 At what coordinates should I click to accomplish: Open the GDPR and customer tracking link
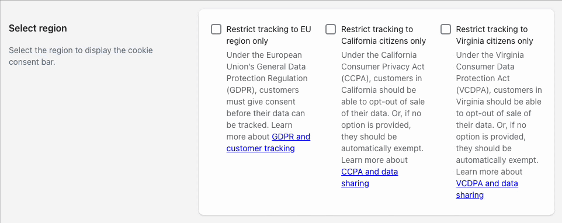pos(269,142)
